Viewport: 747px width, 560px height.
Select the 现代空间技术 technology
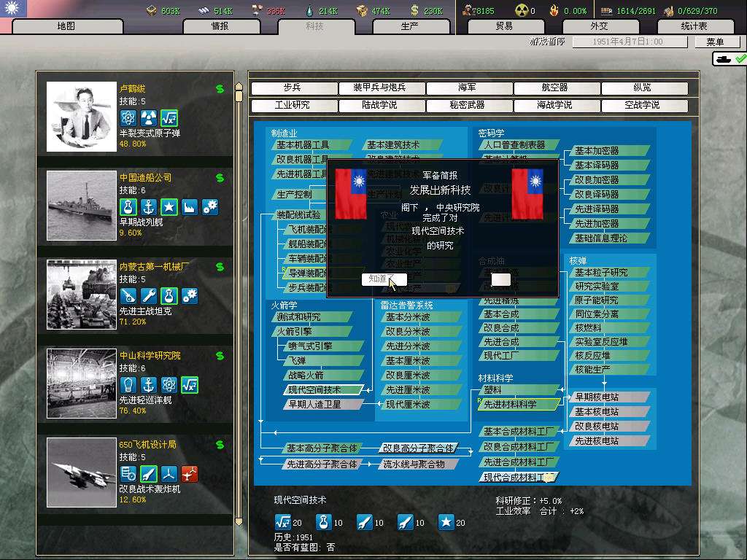tap(323, 390)
